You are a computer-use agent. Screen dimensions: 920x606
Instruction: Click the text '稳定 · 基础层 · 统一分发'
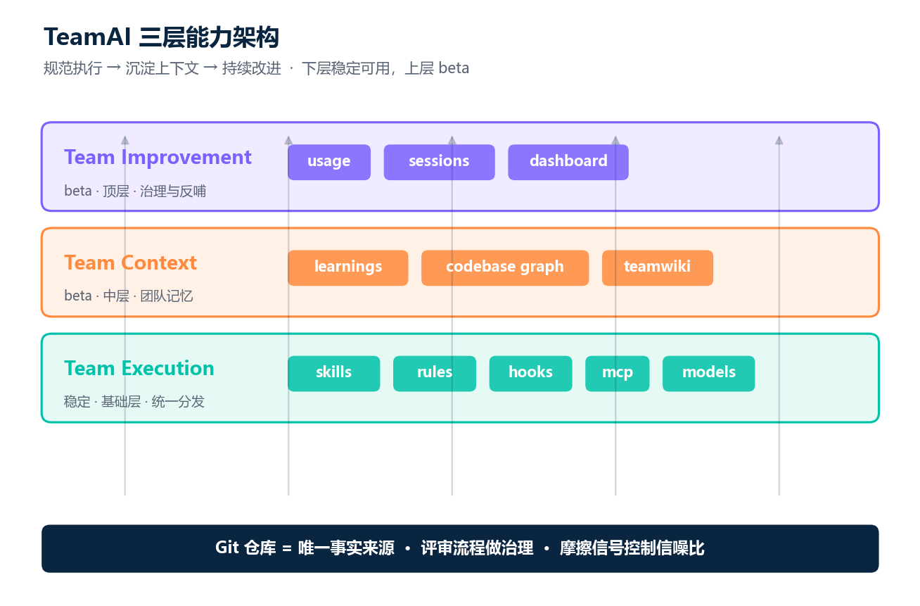point(134,402)
